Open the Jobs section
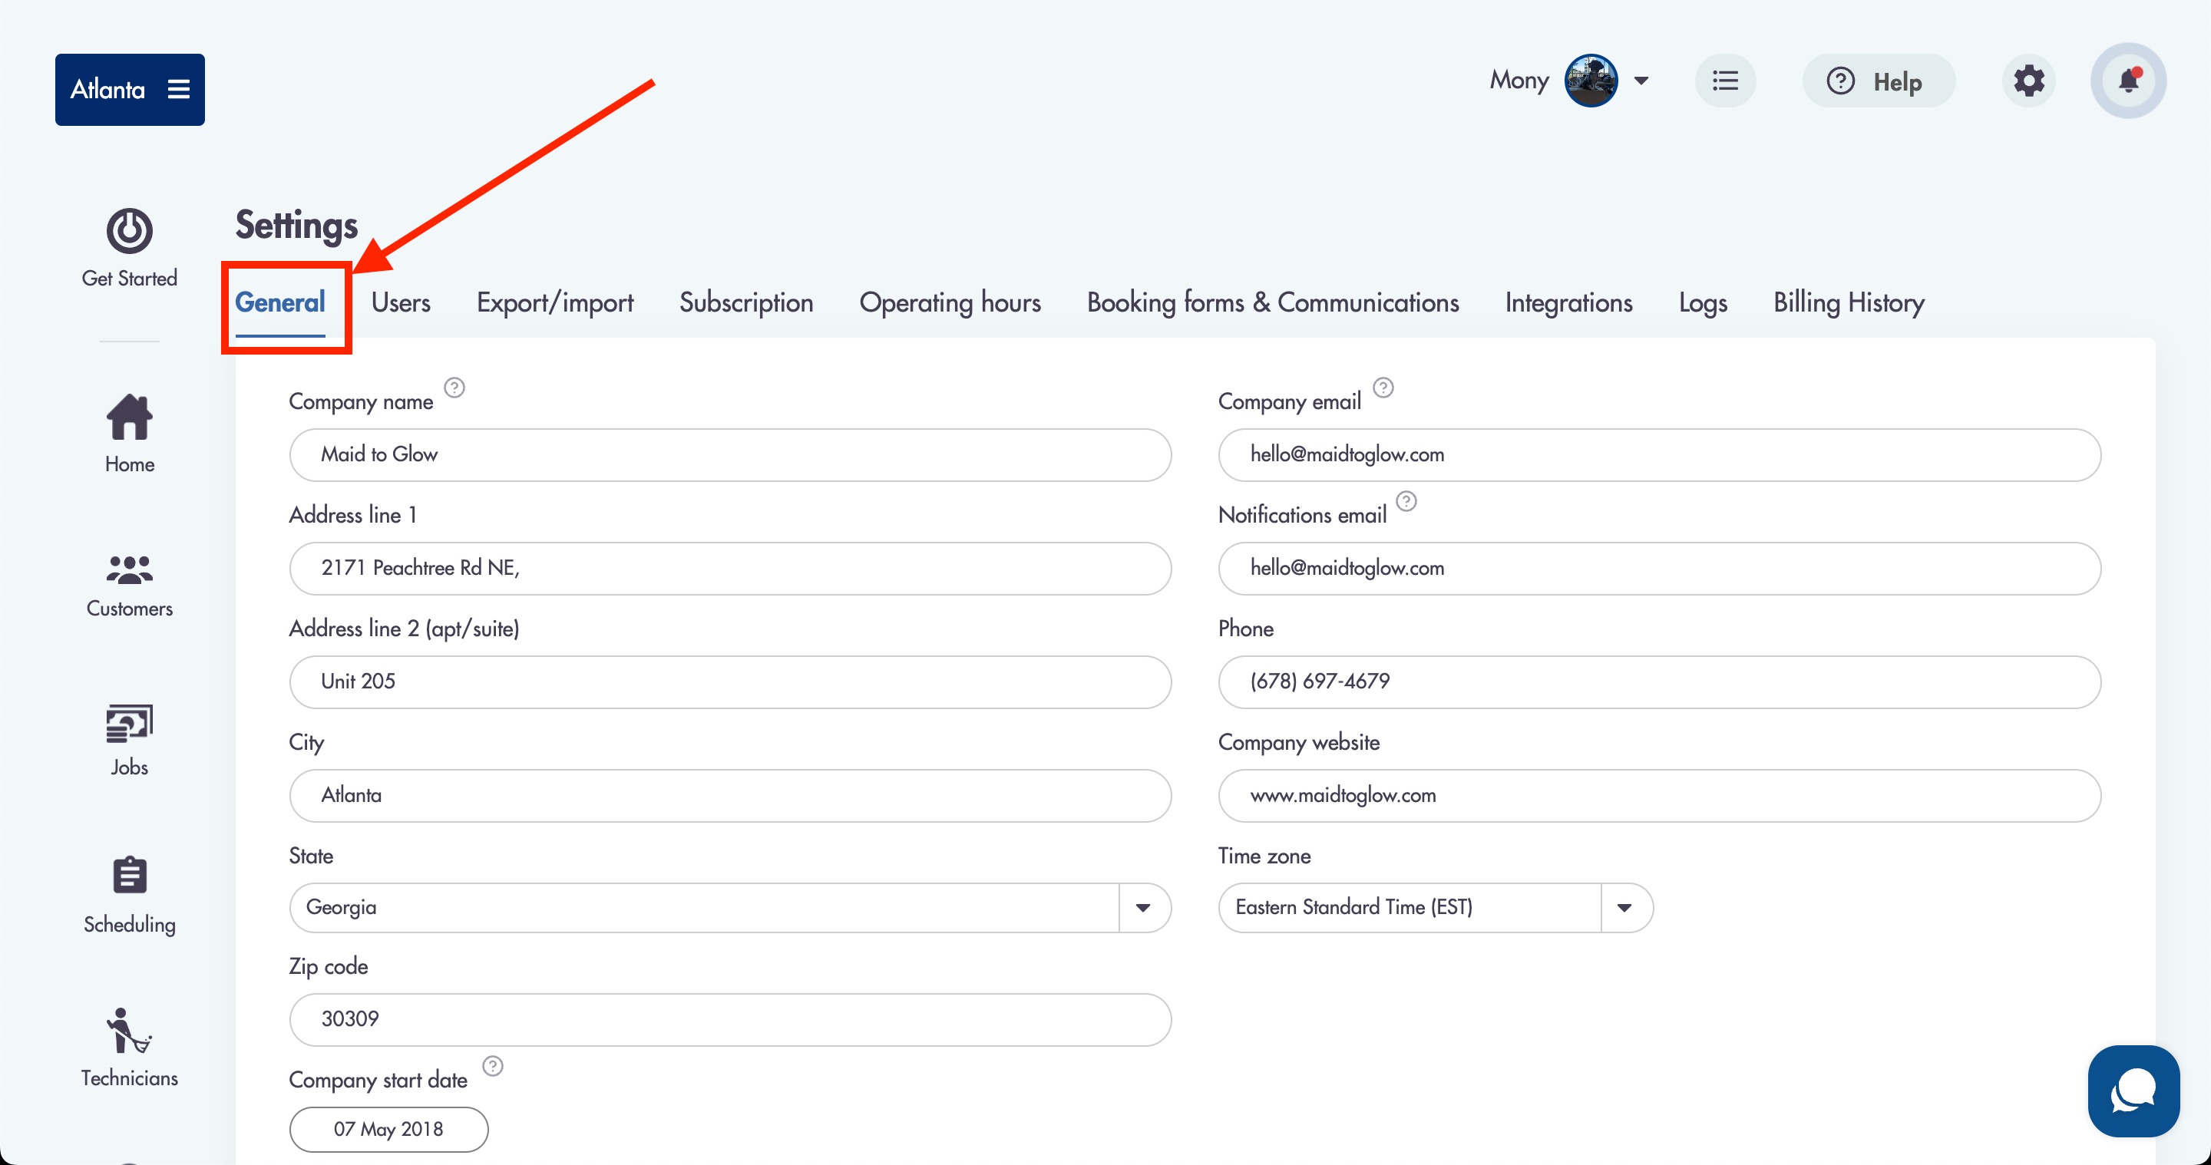Screen dimensions: 2211x1165 coord(130,741)
